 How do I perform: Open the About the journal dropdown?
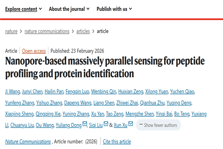coord(69,9)
